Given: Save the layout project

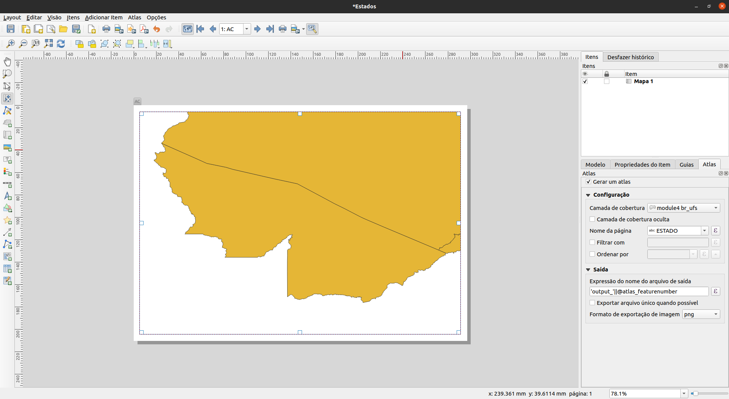Looking at the screenshot, I should [11, 29].
